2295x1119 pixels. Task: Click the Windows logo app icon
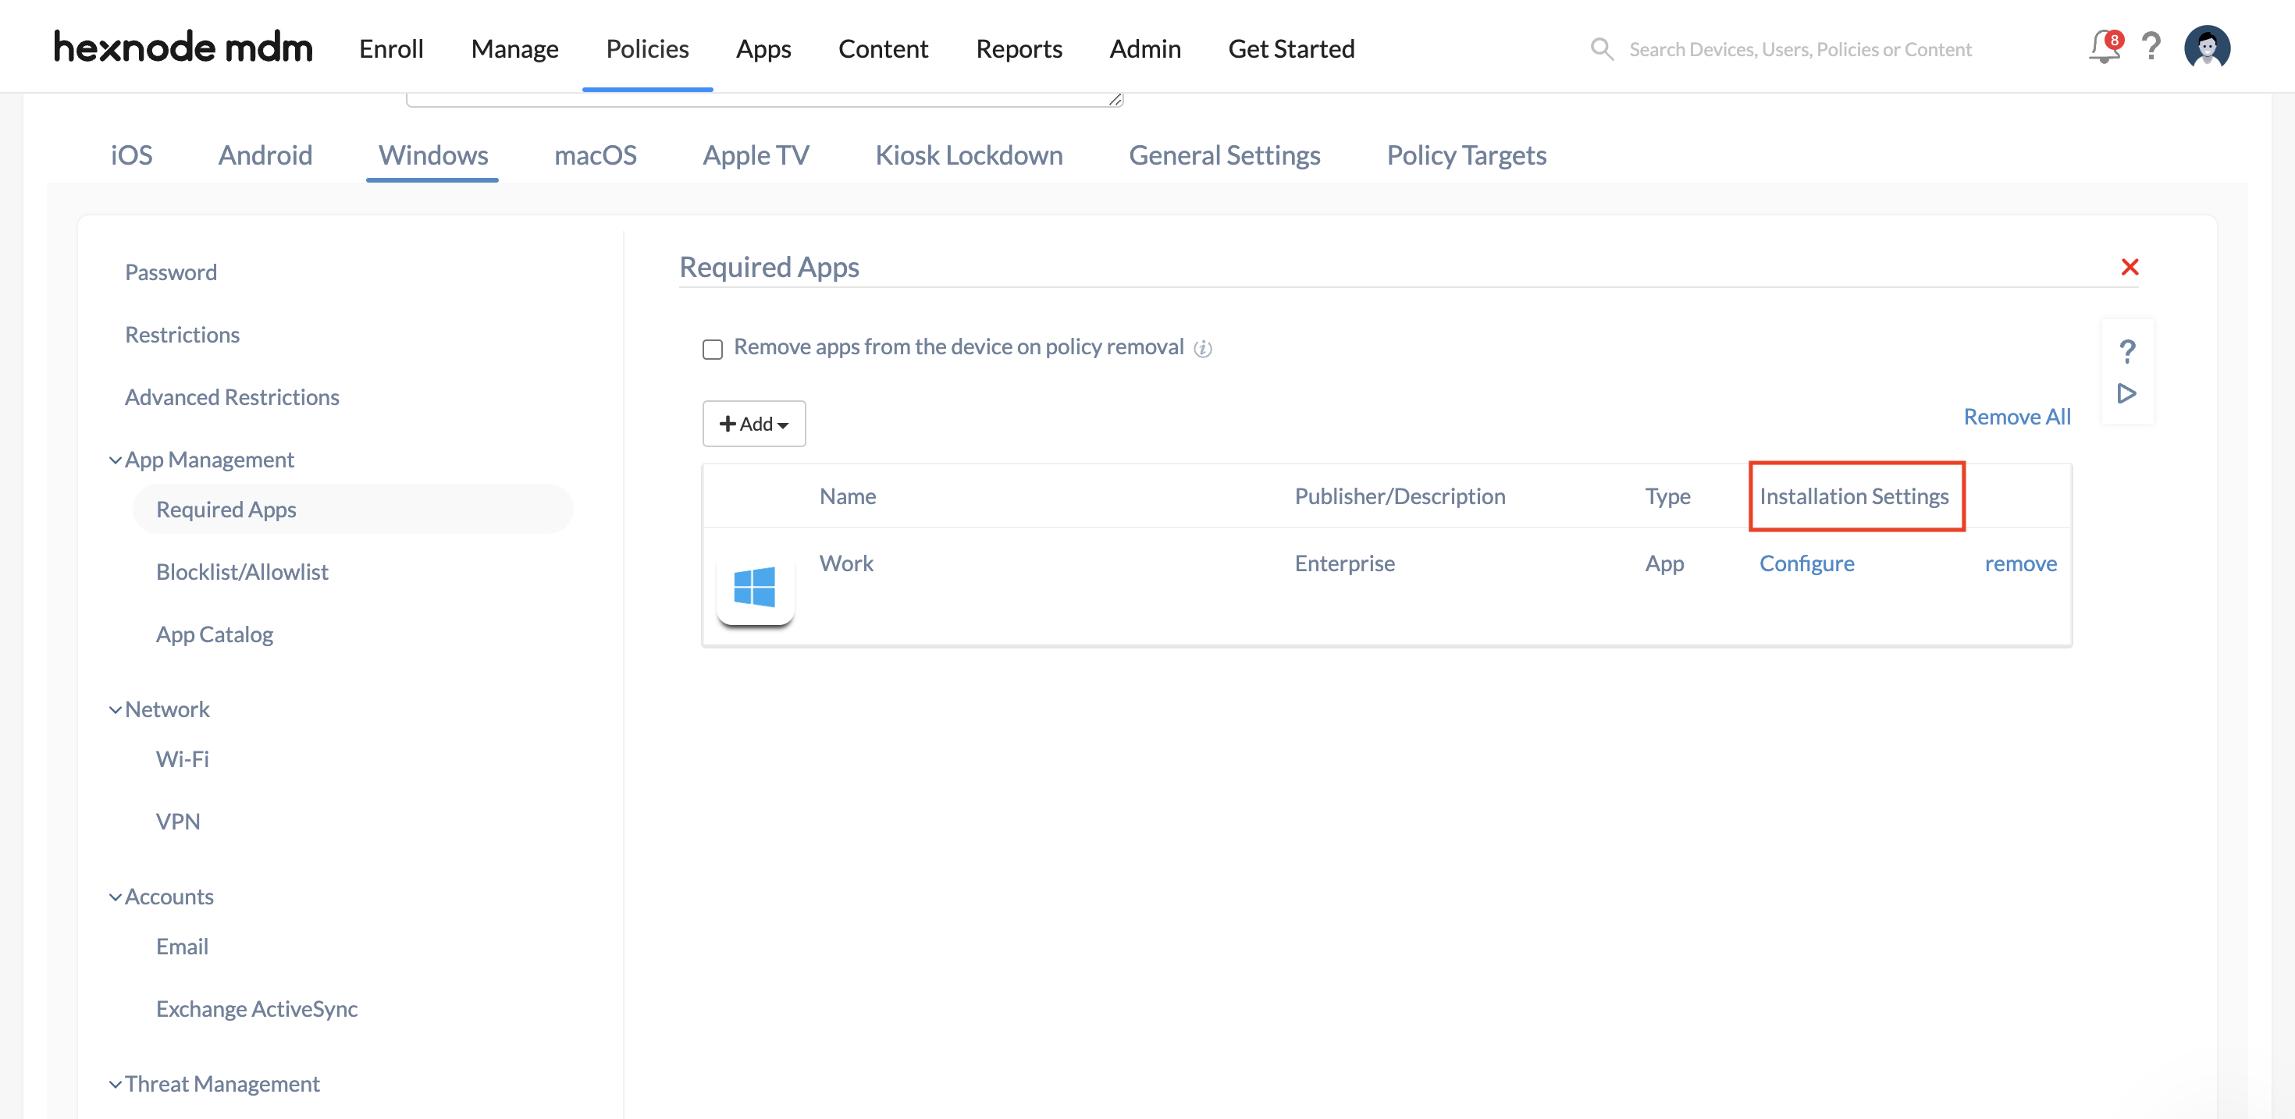point(756,587)
